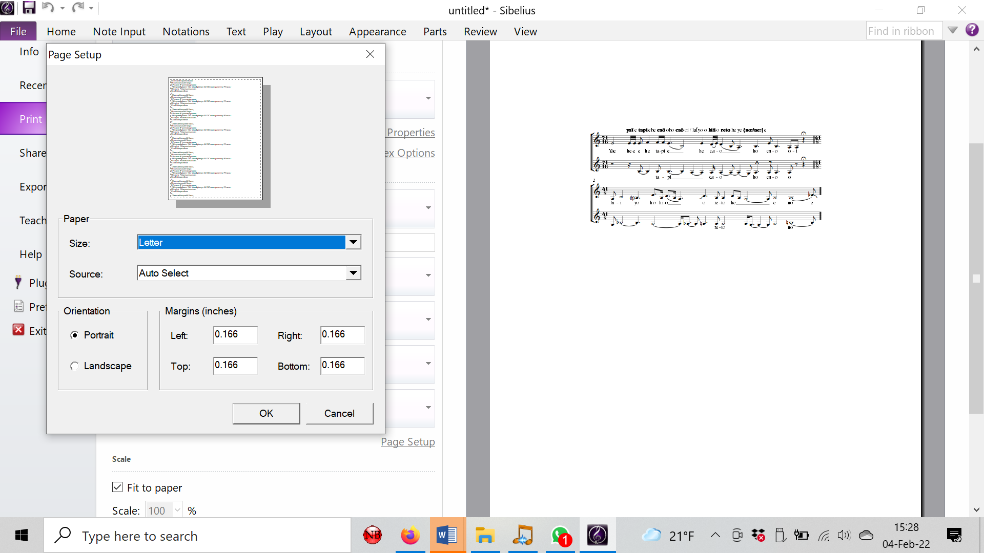Click the Undo arrow icon
This screenshot has height=553, width=984.
pos(48,8)
